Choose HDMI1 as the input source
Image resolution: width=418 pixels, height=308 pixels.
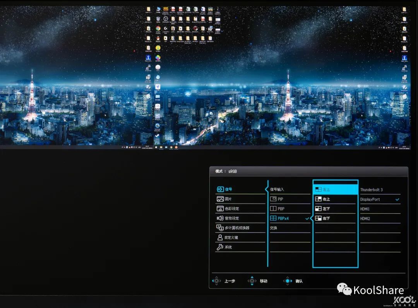click(x=380, y=209)
